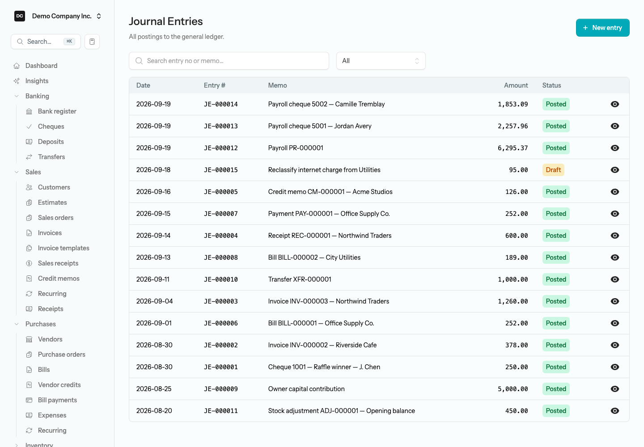
Task: View draft entry JE-000015 via eye icon
Action: point(615,170)
